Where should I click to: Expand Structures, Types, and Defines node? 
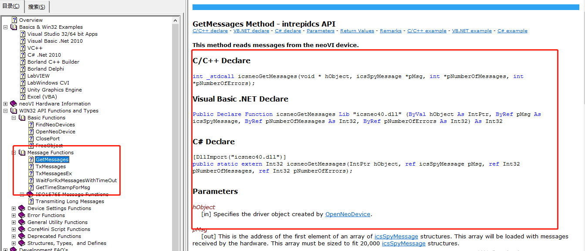pyautogui.click(x=14, y=243)
